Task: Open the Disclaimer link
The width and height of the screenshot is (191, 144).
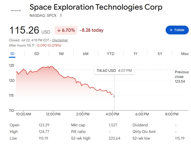Action: point(60,40)
